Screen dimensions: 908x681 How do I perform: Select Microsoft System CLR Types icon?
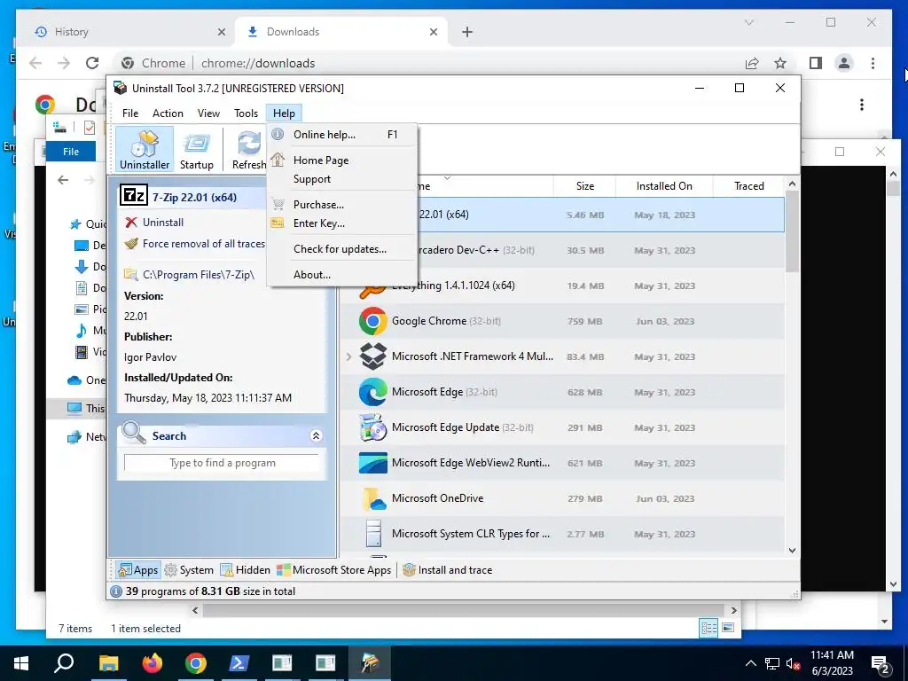click(373, 534)
